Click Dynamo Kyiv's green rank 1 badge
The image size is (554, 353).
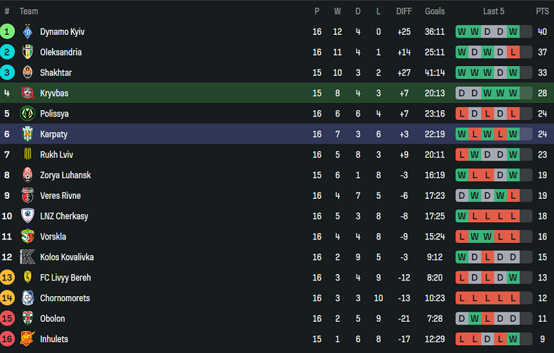click(7, 32)
